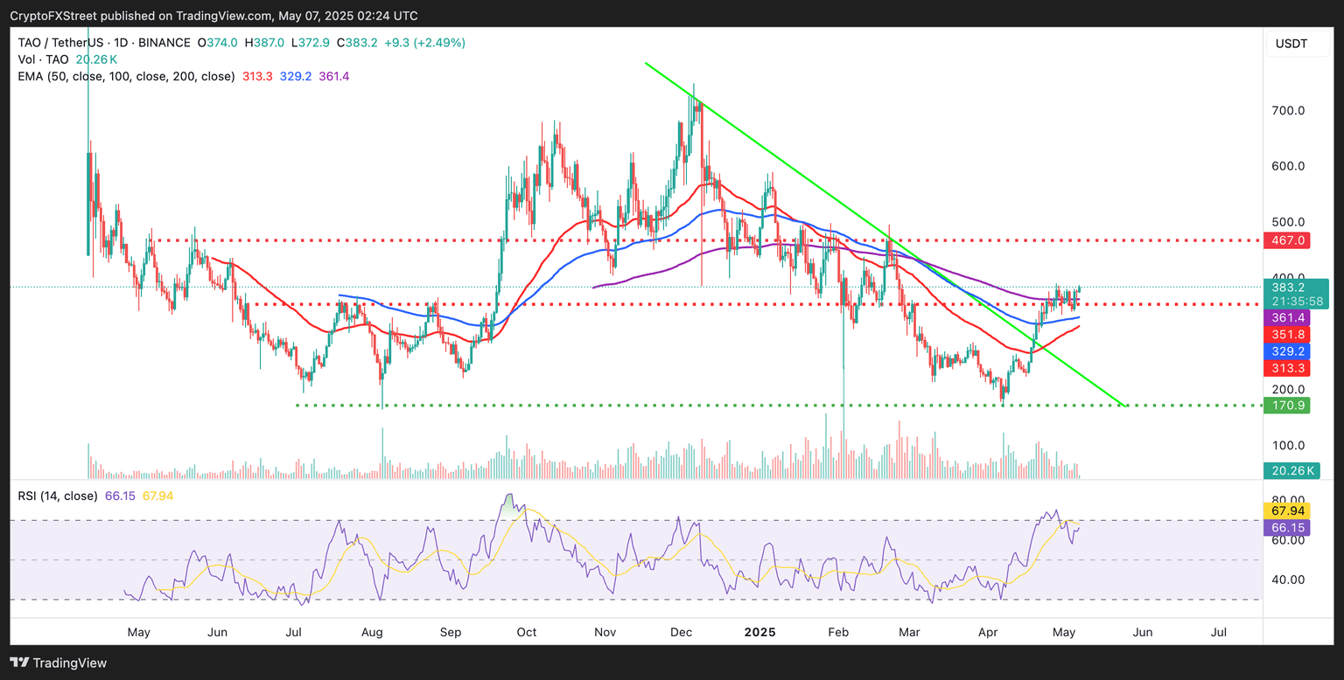Click the 2025 year marker on time axis

click(x=757, y=631)
